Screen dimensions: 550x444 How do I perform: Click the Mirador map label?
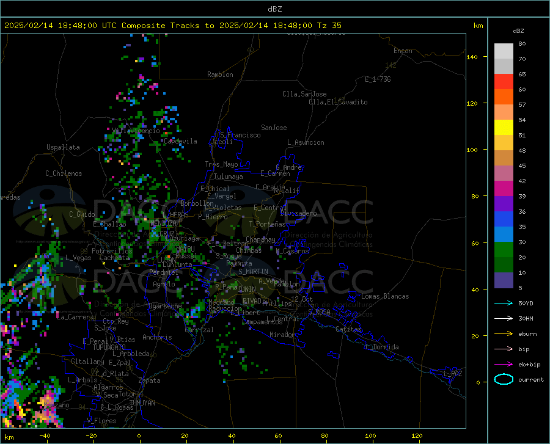pos(282,335)
